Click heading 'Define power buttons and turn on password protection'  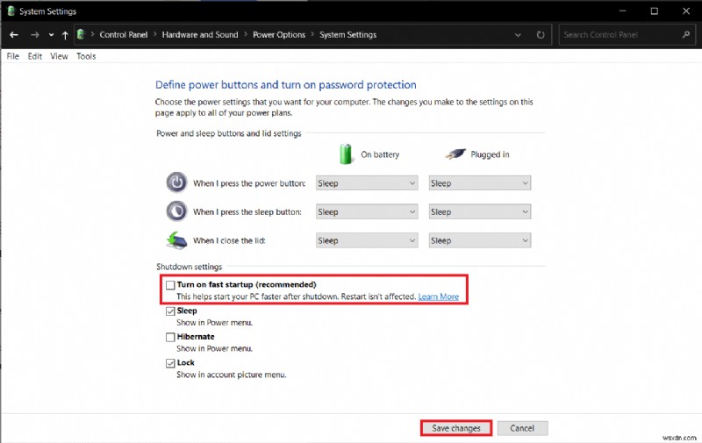tap(286, 84)
